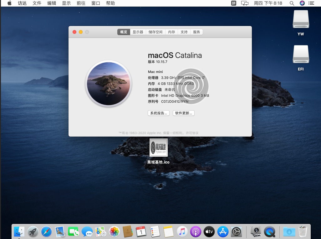Select the 概览 tab
The image size is (321, 239).
point(124,32)
